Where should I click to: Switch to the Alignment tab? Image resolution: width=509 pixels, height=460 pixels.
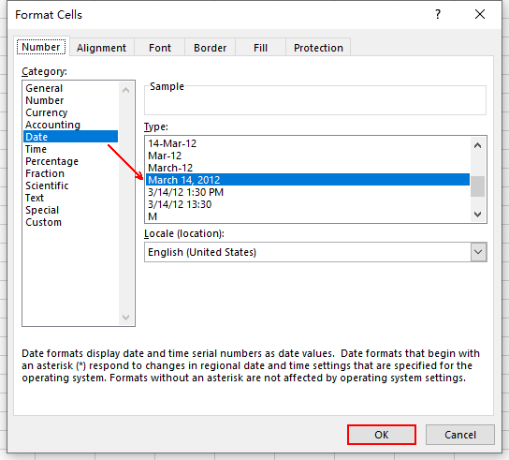coord(102,48)
